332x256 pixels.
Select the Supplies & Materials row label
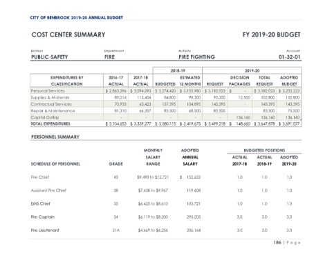pyautogui.click(x=50, y=97)
